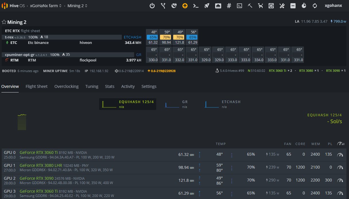
Task: Click the pickaxe miner actions icon
Action: [x=250, y=6]
